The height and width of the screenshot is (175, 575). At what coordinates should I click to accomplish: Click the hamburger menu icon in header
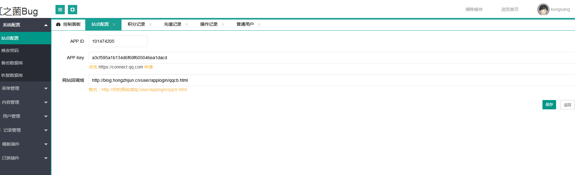[x=60, y=10]
